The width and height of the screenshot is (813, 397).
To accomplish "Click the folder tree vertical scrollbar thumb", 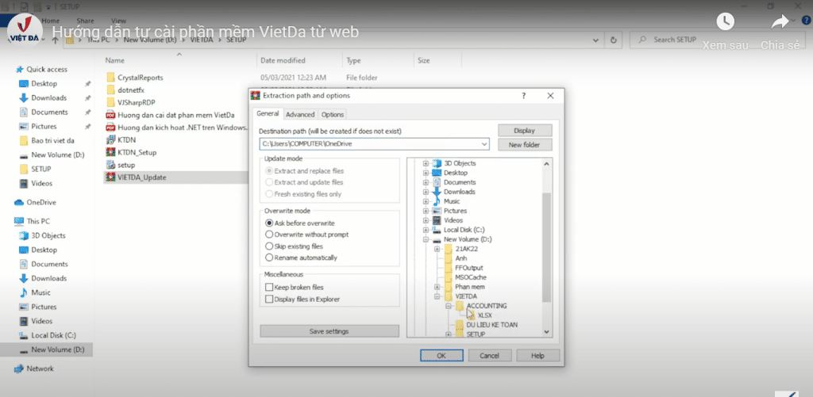I will 546,247.
